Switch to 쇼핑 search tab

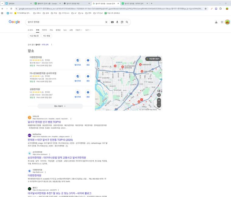(71, 30)
